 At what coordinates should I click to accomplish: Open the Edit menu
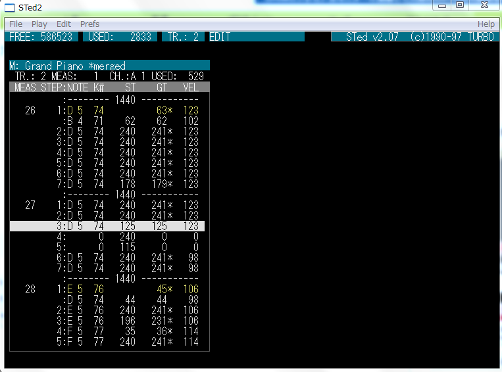coord(64,24)
